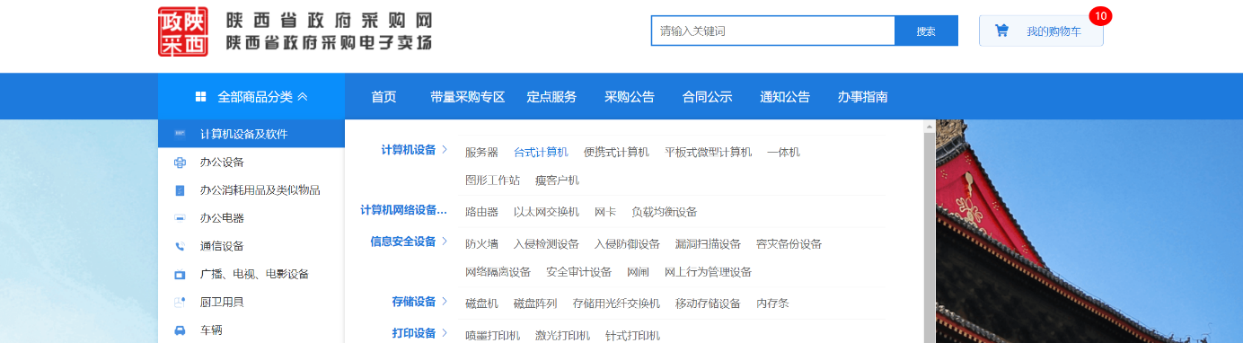Viewport: 1243px width, 343px height.
Task: Open the 存储用光纤交换机 link
Action: point(616,303)
